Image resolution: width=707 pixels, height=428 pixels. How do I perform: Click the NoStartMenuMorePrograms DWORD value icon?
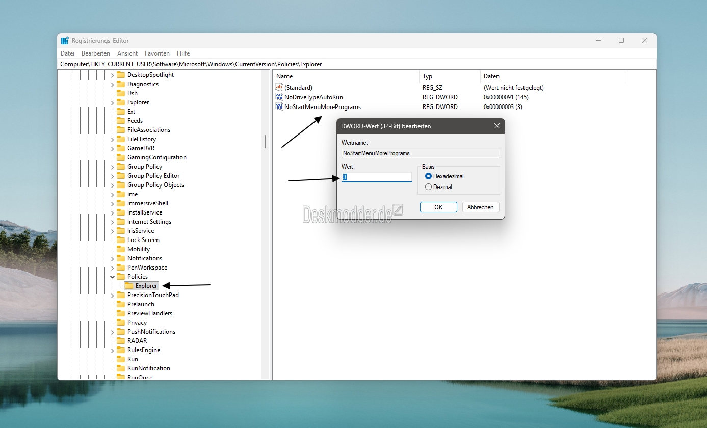pyautogui.click(x=279, y=107)
